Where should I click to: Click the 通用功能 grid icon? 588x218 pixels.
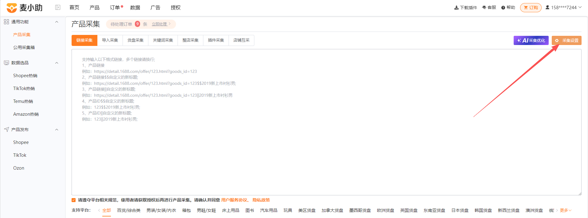[x=6, y=22]
